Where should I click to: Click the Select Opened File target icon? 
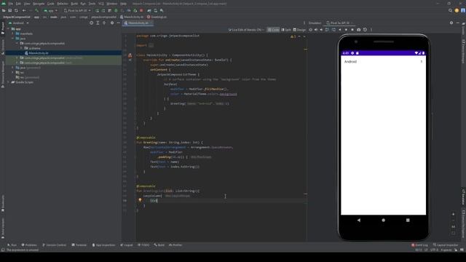tap(91, 23)
